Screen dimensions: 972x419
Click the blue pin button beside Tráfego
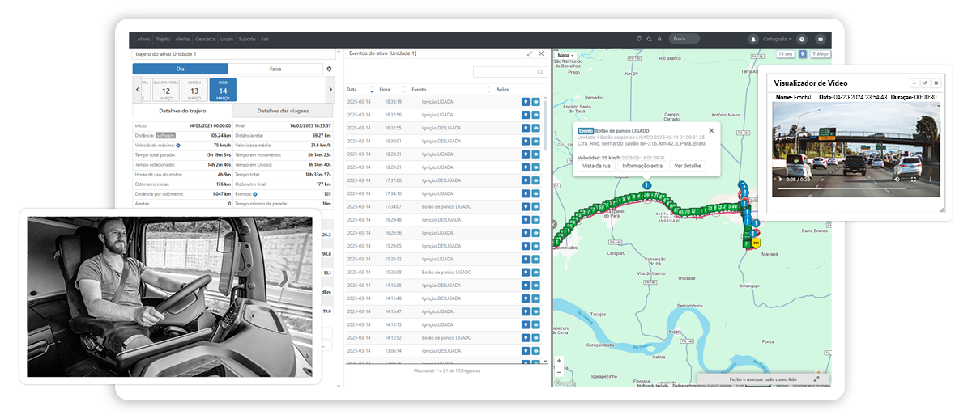point(803,54)
